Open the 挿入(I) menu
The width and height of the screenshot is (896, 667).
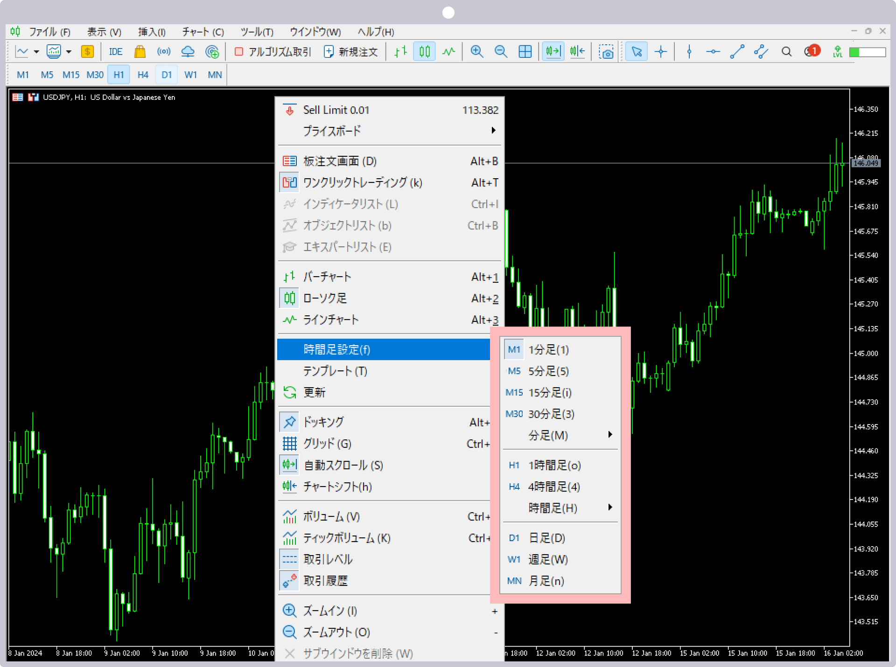pos(152,32)
